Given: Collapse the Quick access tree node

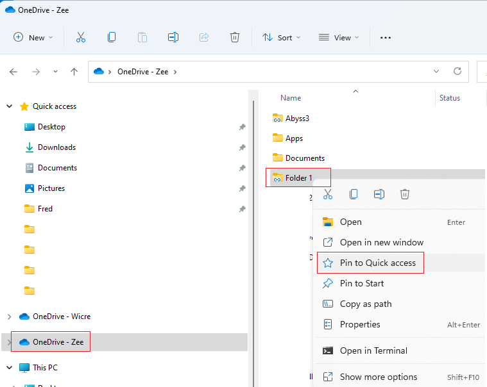Looking at the screenshot, I should 10,106.
